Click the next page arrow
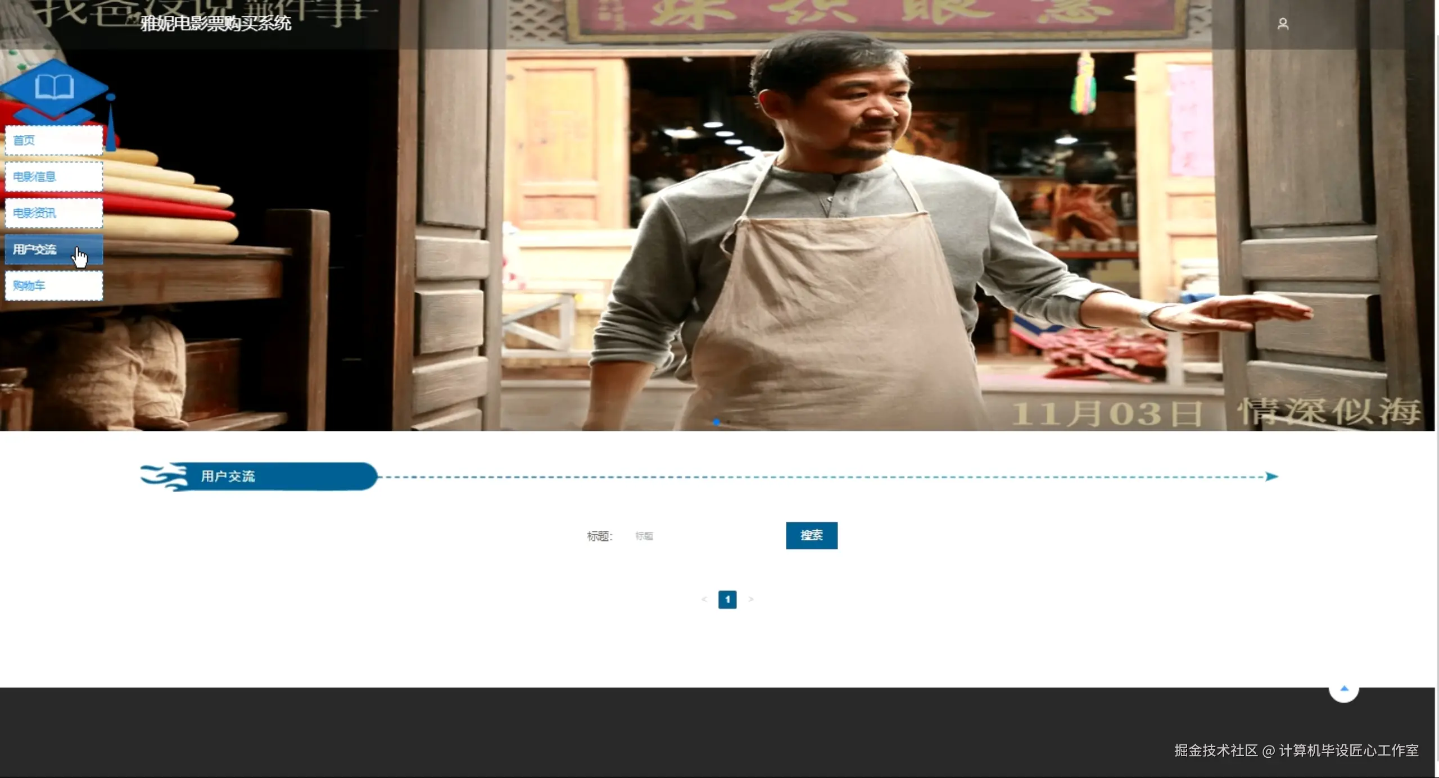 (x=750, y=599)
